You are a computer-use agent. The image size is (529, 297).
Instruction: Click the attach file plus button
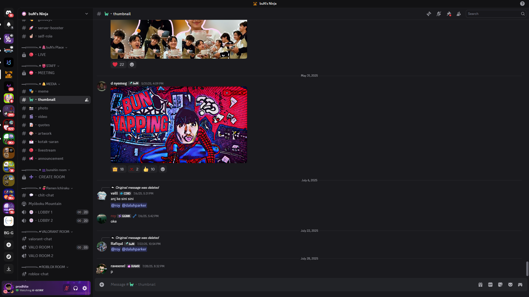[102, 284]
